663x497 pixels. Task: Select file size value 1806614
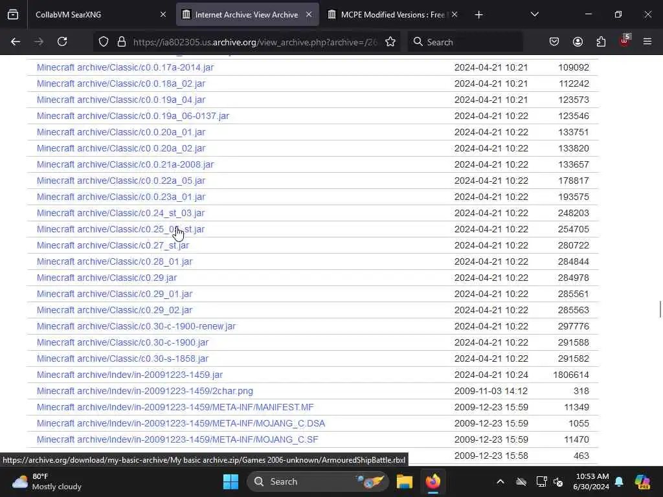coord(571,375)
